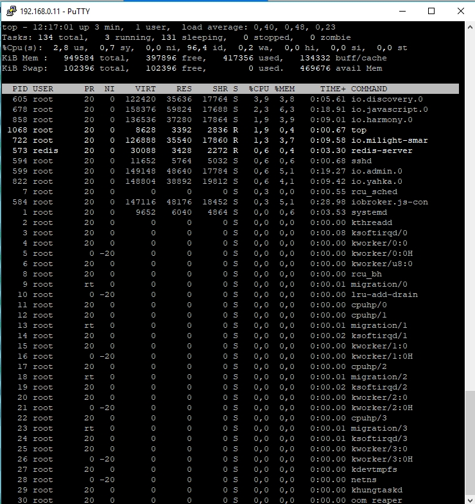475x504 pixels.
Task: Click the systemd process name
Action: [x=368, y=212]
